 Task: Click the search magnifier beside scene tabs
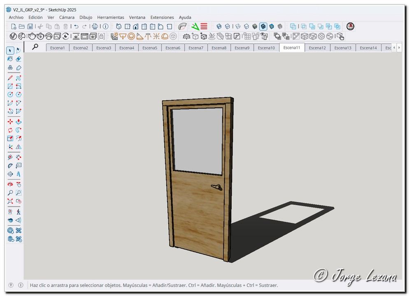[x=35, y=47]
